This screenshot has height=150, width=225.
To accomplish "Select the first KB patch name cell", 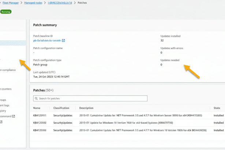I will (x=40, y=115).
